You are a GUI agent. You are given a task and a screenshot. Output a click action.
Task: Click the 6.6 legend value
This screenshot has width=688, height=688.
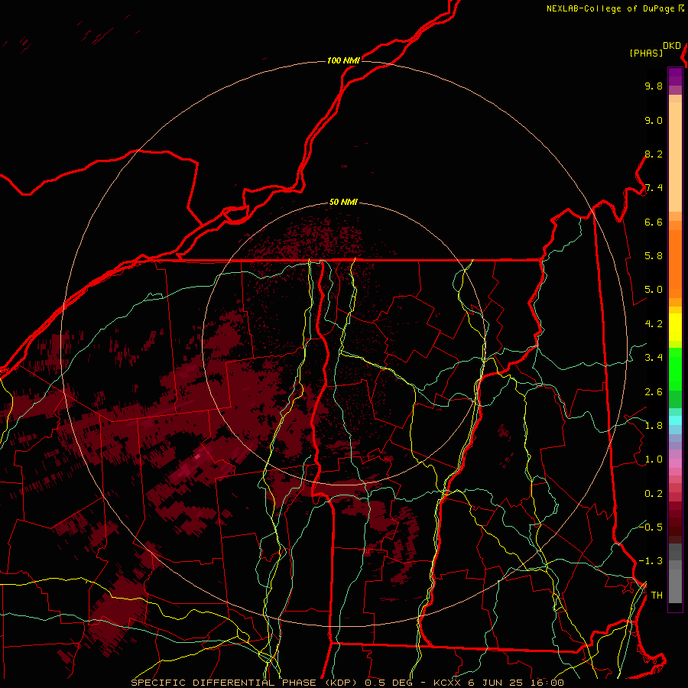654,222
